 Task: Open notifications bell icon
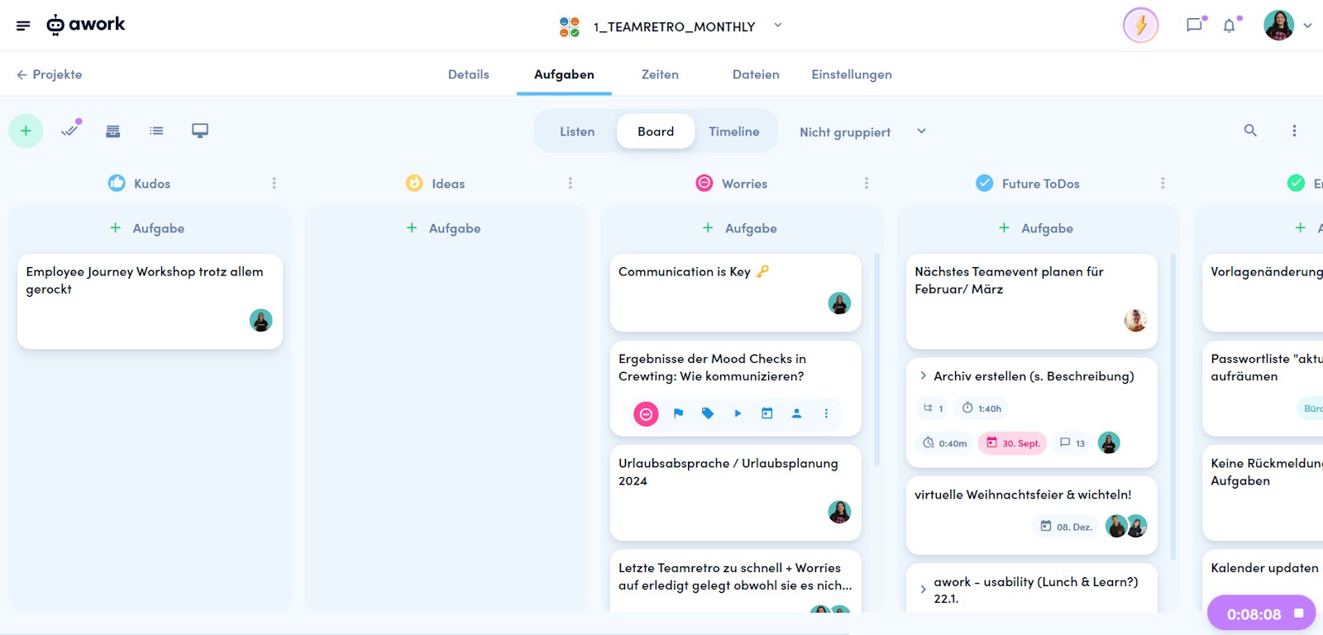pyautogui.click(x=1230, y=26)
